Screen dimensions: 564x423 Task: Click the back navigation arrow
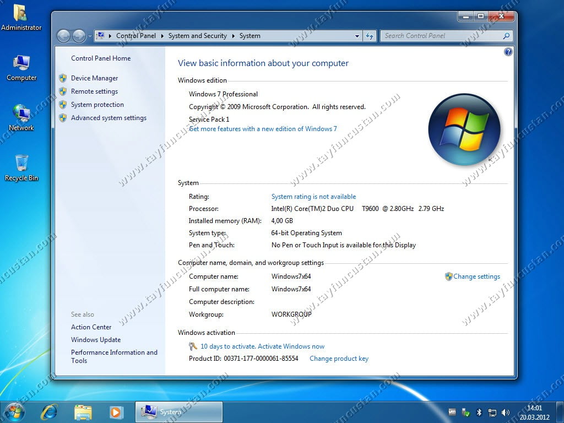coord(64,36)
